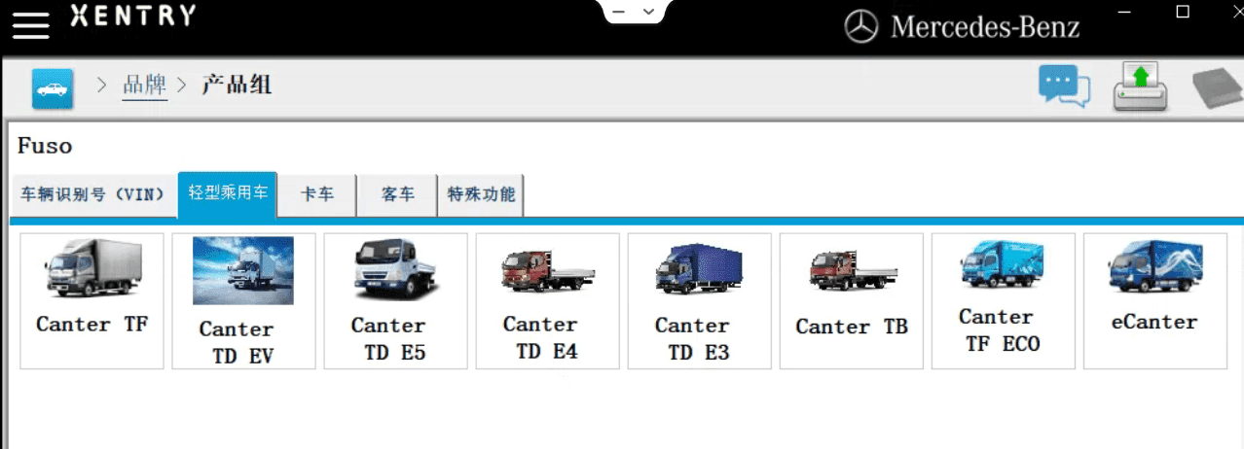Choose the Canter TD E4 model
This screenshot has height=449, width=1244.
(548, 301)
